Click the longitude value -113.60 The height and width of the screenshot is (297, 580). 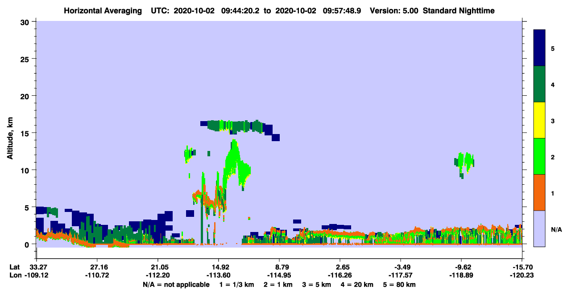point(218,275)
